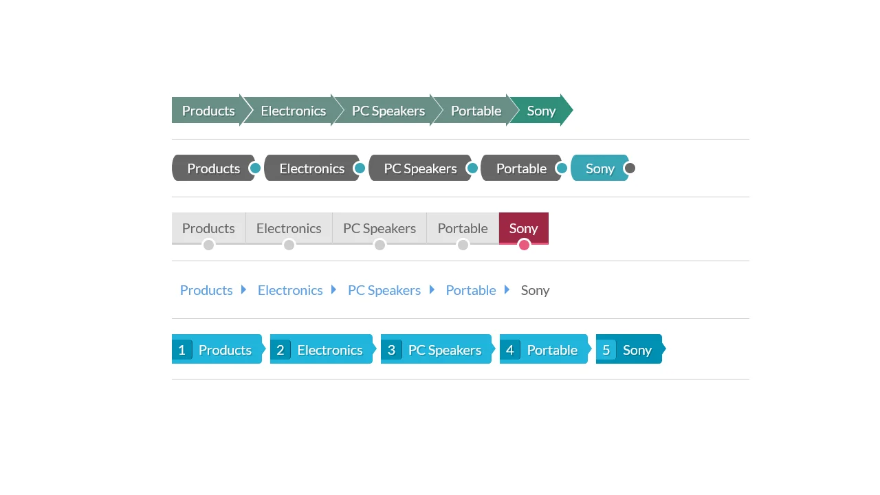
Task: Click the teal dot after gray PC Speakers pill
Action: point(472,168)
